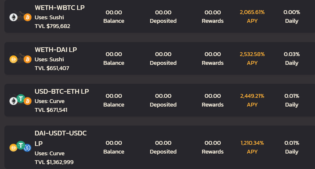Expand the USD-BTC-ETH vault via its Rewards amount

(x=212, y=96)
